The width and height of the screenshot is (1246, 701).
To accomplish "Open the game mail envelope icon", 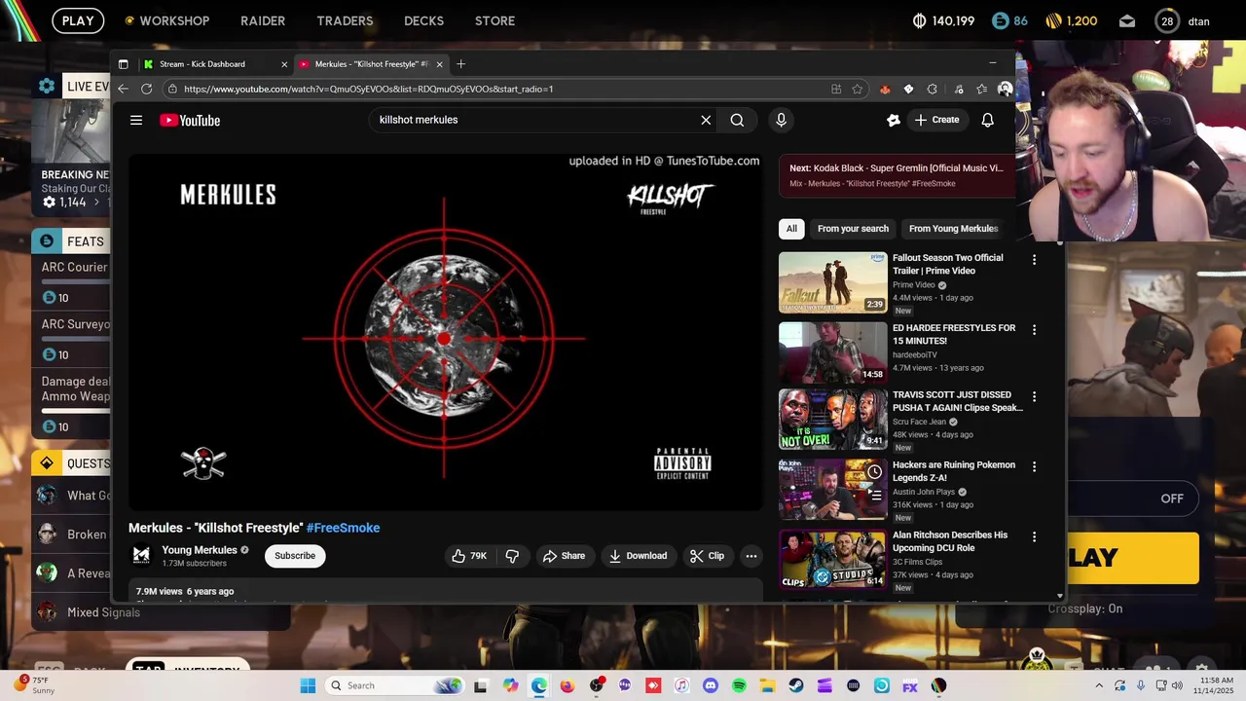I will coord(1126,20).
